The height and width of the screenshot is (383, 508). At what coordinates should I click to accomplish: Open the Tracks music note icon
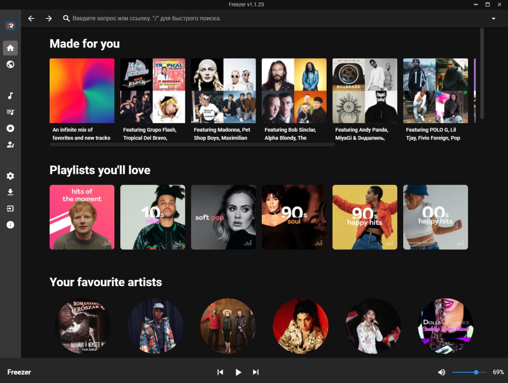[x=10, y=96]
